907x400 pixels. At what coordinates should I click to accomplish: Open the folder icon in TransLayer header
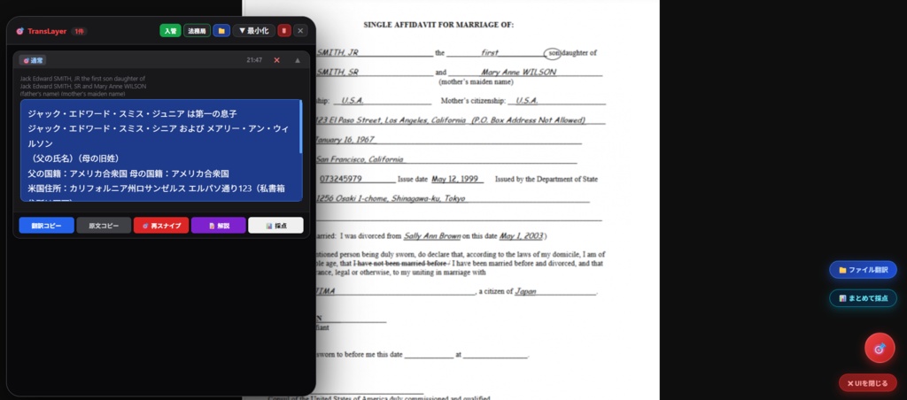pyautogui.click(x=221, y=31)
